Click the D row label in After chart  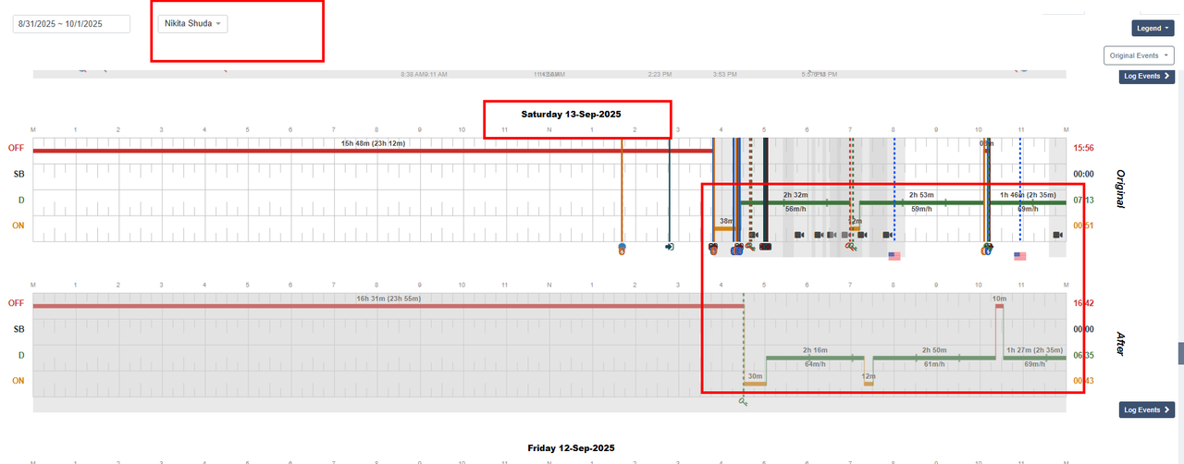[x=20, y=355]
